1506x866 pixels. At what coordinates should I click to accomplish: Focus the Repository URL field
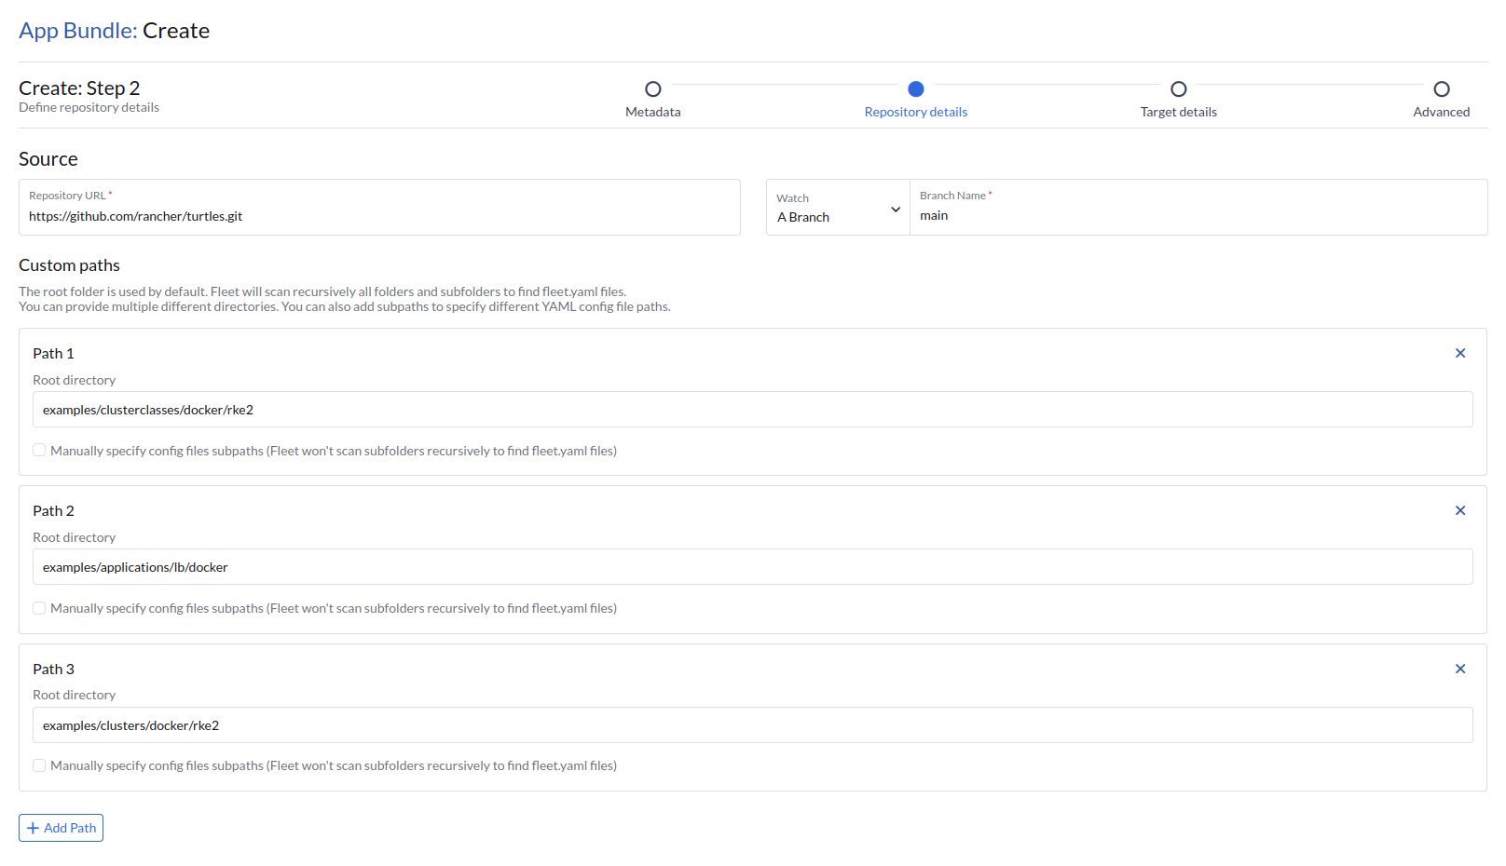coord(379,216)
